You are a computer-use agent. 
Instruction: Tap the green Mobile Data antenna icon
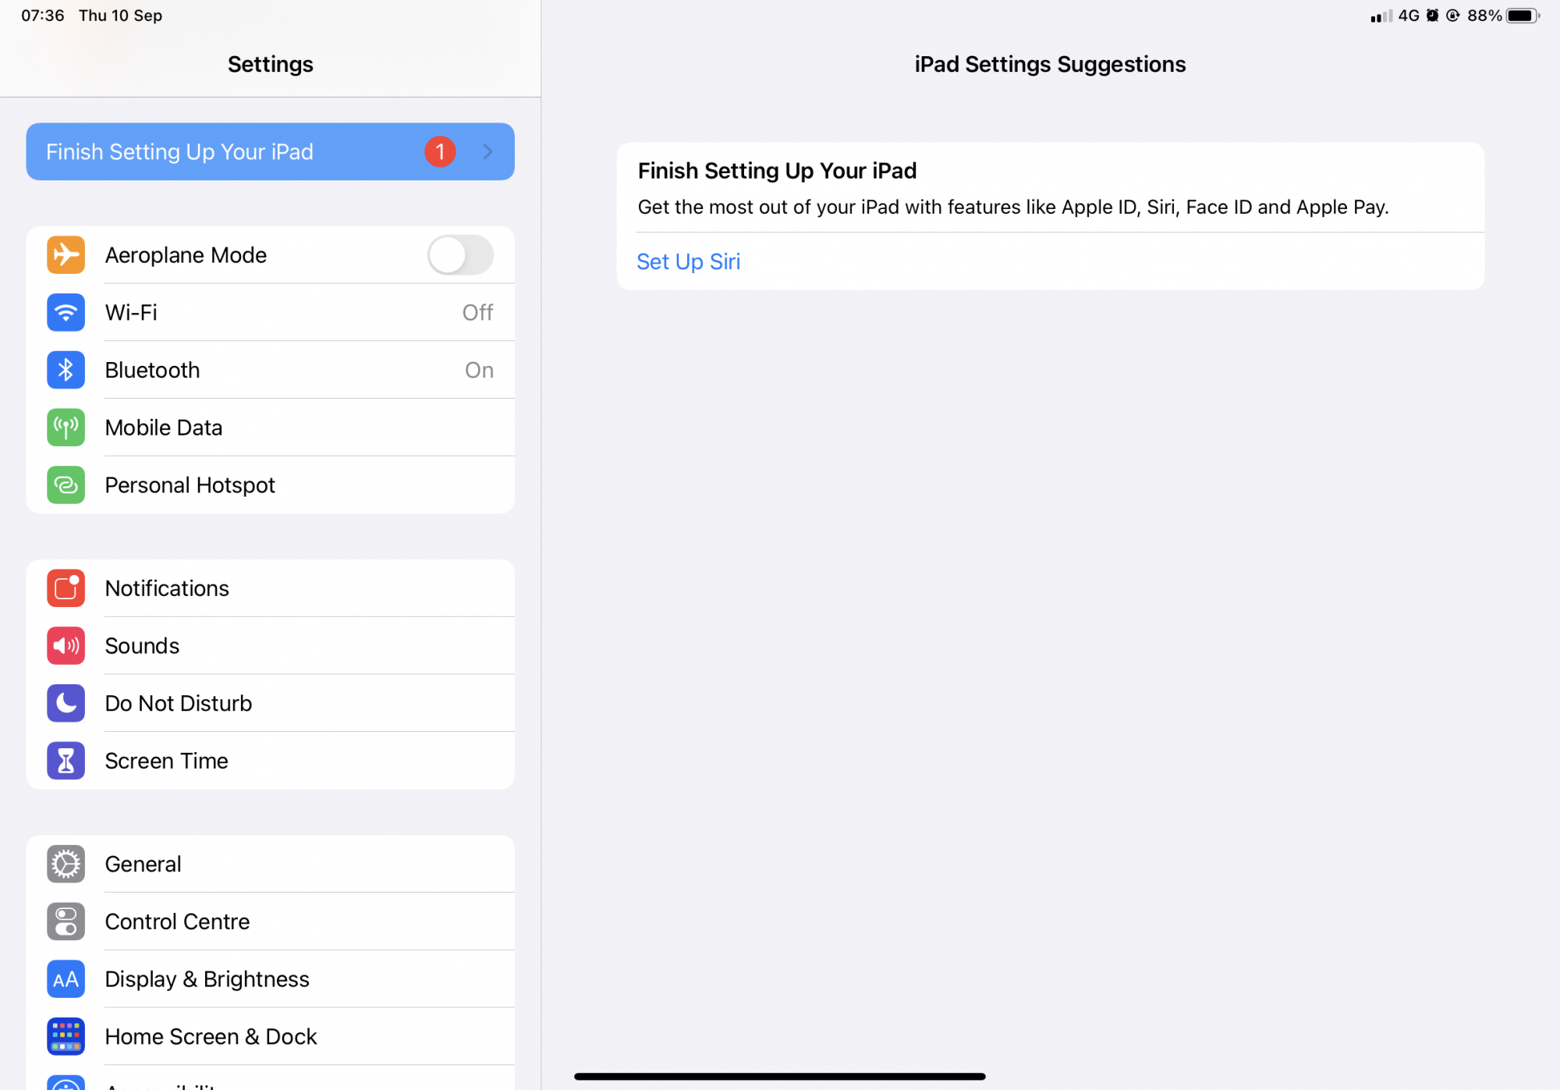point(66,428)
